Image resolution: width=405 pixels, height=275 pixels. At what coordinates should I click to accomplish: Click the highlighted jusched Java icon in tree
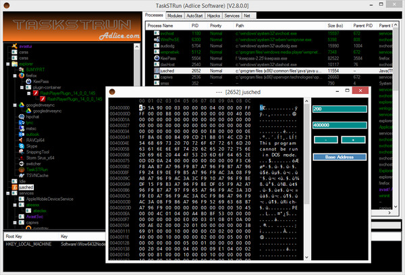14,187
